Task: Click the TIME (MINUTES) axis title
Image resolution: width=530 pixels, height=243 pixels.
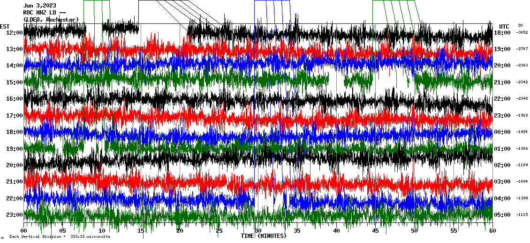Action: (264, 236)
